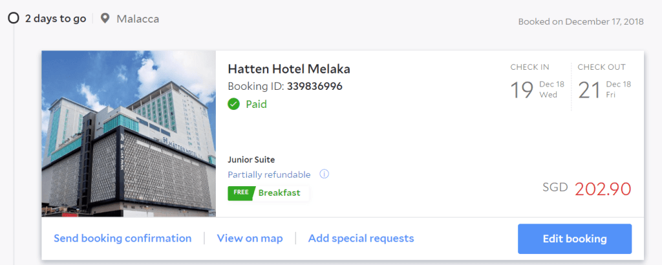The width and height of the screenshot is (662, 265).
Task: Click the Breakfast inclusion label
Action: (279, 193)
